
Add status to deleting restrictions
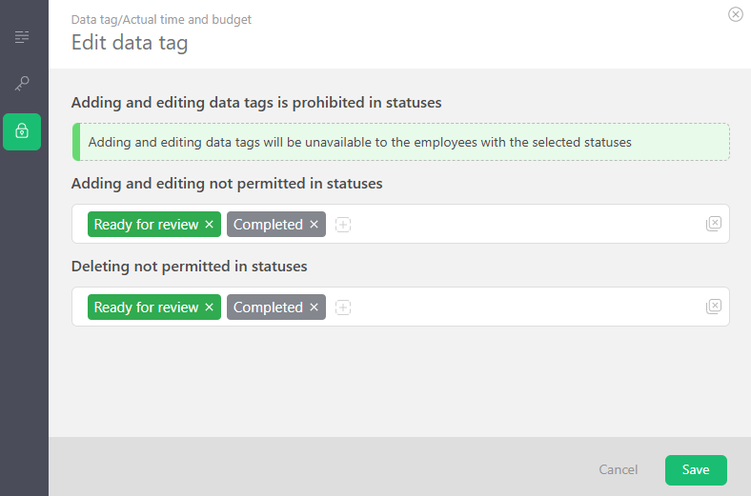(x=343, y=308)
